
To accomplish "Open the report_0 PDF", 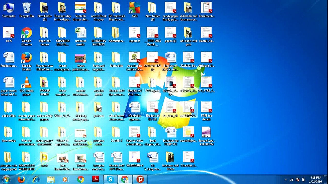I will pos(134,35).
